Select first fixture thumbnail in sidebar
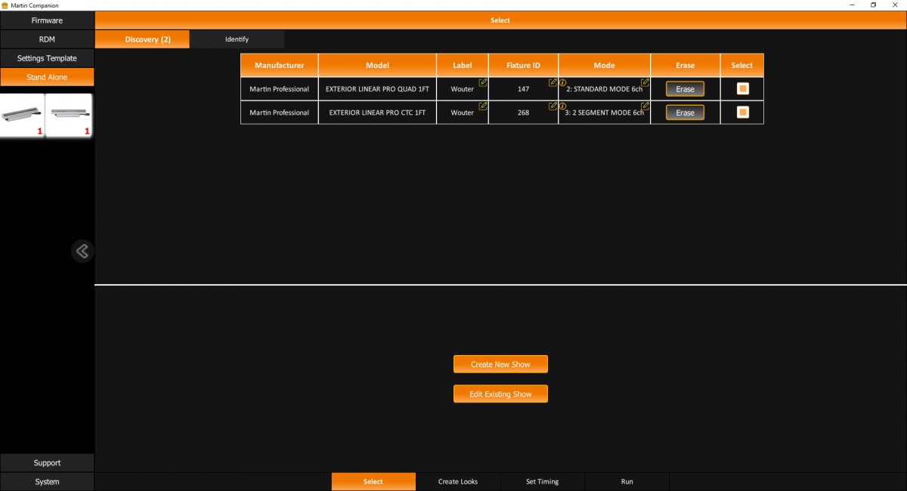This screenshot has width=907, height=491. pos(23,115)
